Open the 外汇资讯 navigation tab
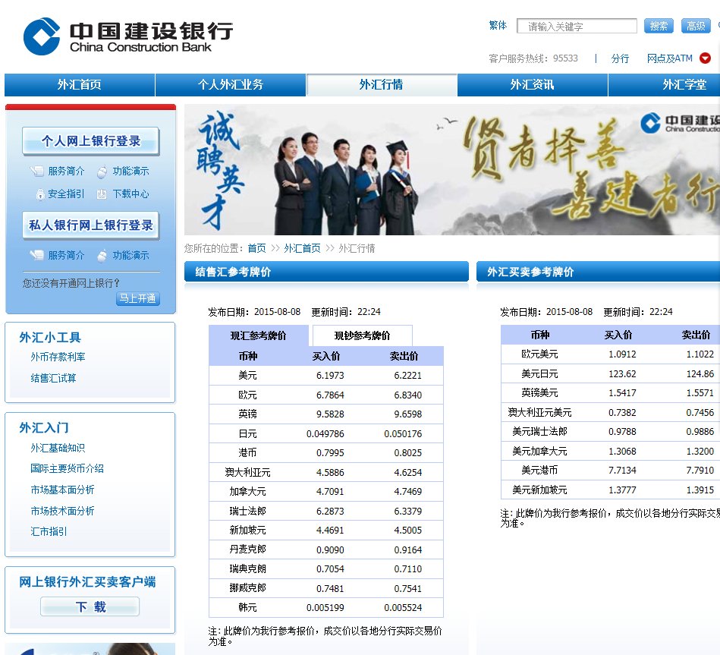 pyautogui.click(x=533, y=85)
